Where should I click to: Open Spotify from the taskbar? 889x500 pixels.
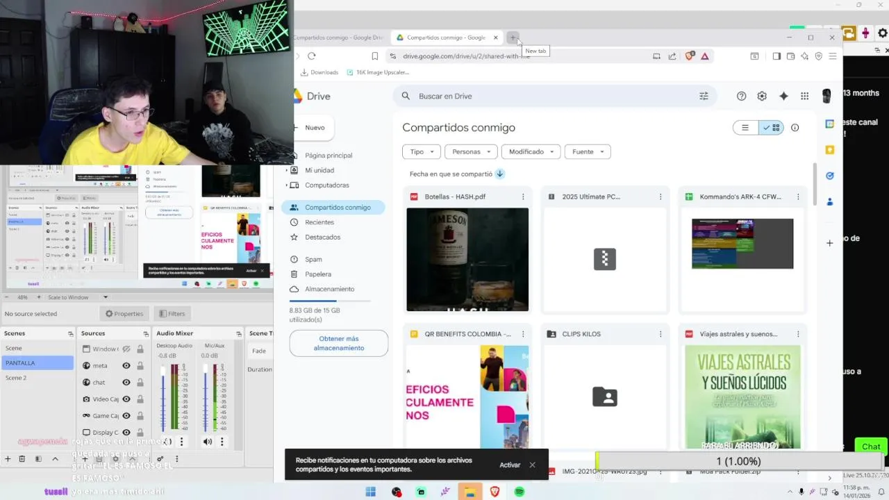point(520,492)
